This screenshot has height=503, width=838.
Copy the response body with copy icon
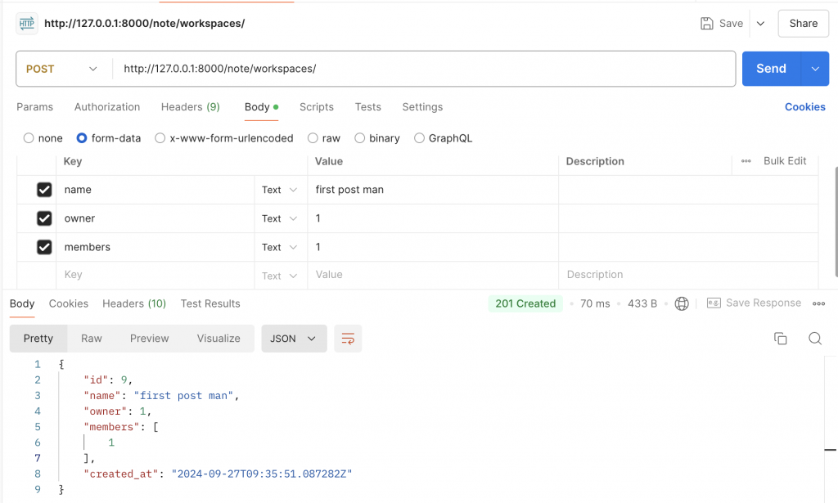point(780,338)
